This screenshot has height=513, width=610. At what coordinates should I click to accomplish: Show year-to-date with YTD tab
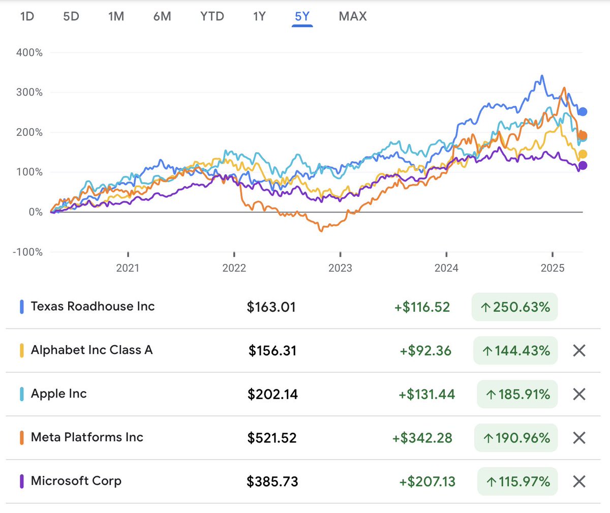(x=212, y=16)
